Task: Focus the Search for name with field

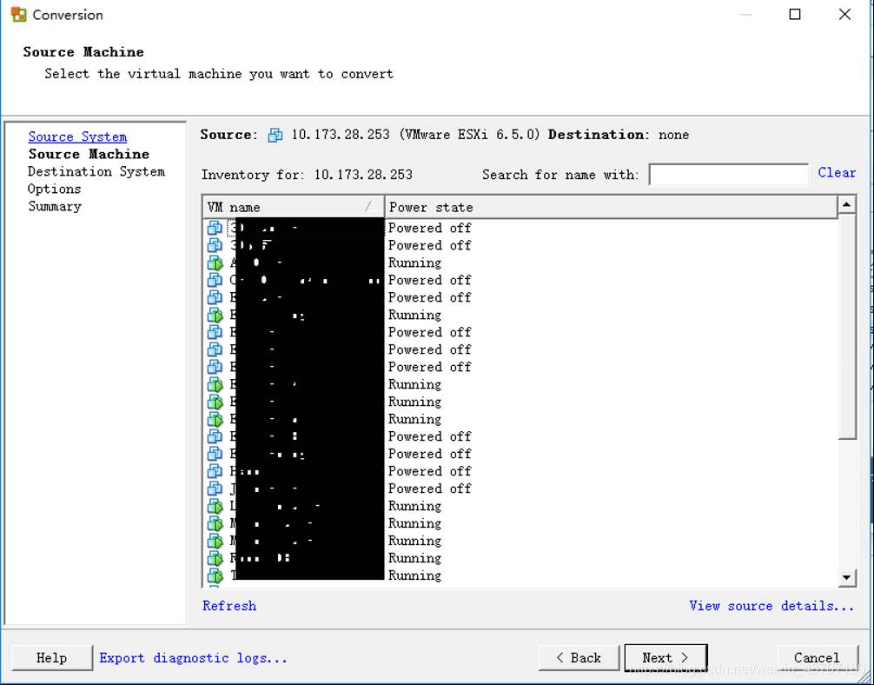Action: pos(728,175)
